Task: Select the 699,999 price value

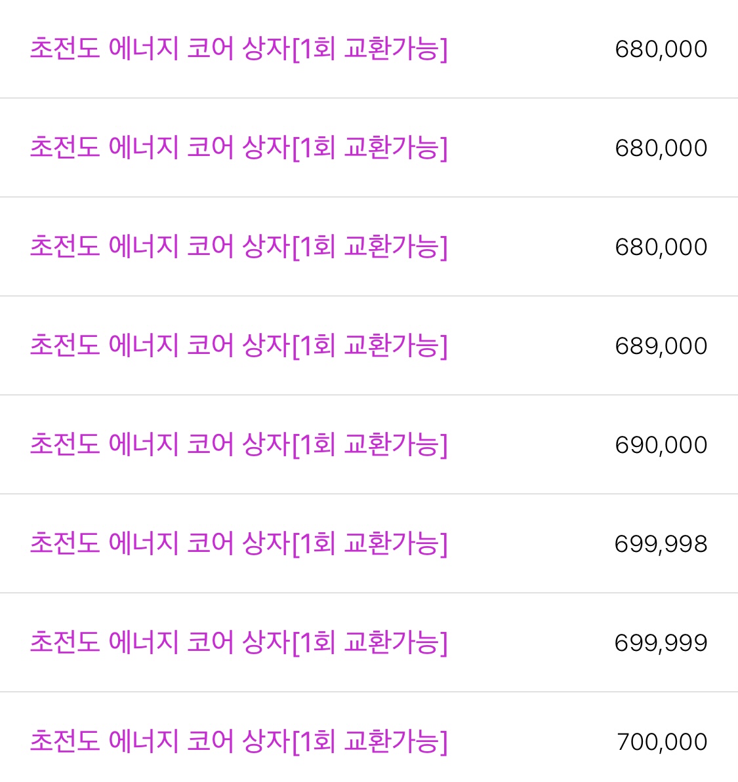Action: tap(661, 643)
